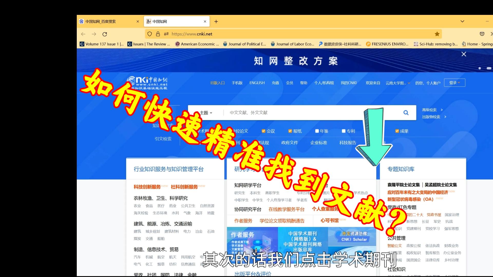
Task: Click the mobile version phone icon
Action: point(237,83)
